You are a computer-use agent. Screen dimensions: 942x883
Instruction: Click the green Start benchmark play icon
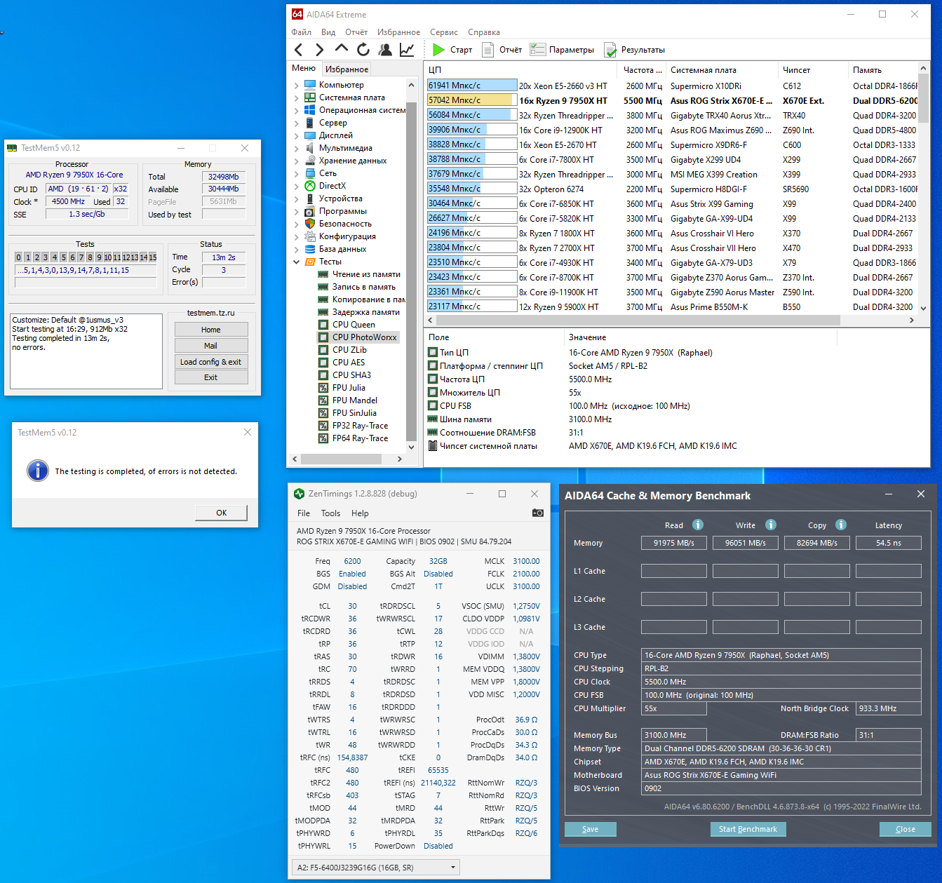[439, 50]
